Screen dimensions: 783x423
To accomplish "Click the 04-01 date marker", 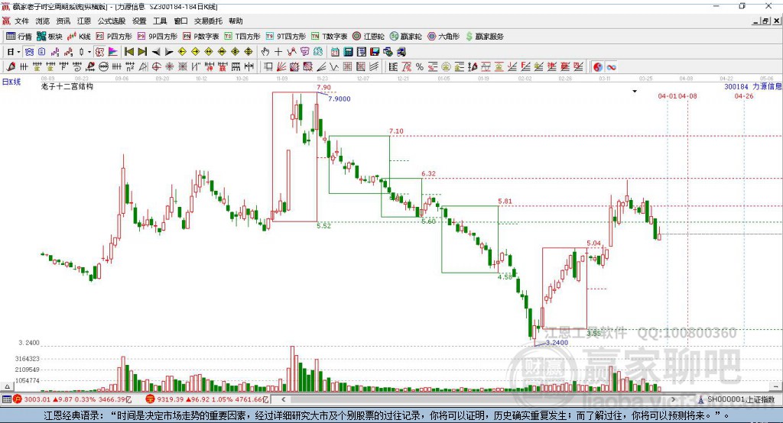I will 667,95.
